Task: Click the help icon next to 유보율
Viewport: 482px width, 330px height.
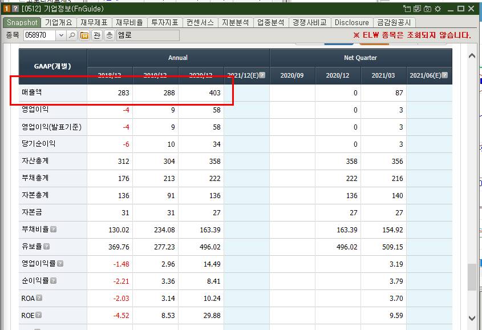Action: coord(46,246)
